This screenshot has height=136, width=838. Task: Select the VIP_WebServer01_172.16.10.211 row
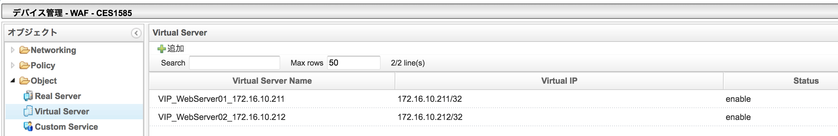coord(494,99)
